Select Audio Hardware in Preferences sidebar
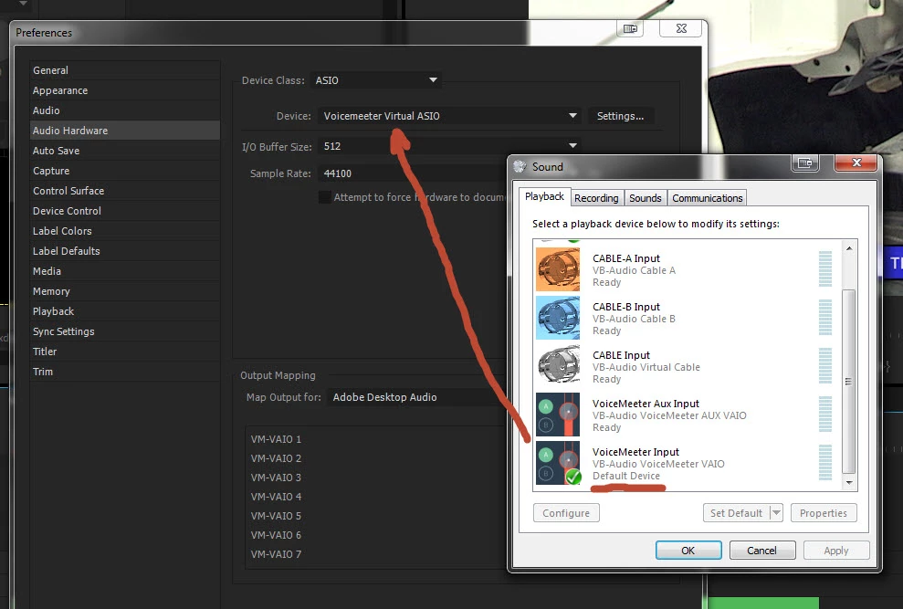This screenshot has height=609, width=903. pyautogui.click(x=125, y=131)
